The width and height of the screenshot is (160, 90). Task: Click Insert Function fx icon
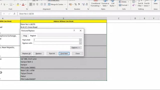tap(14, 14)
